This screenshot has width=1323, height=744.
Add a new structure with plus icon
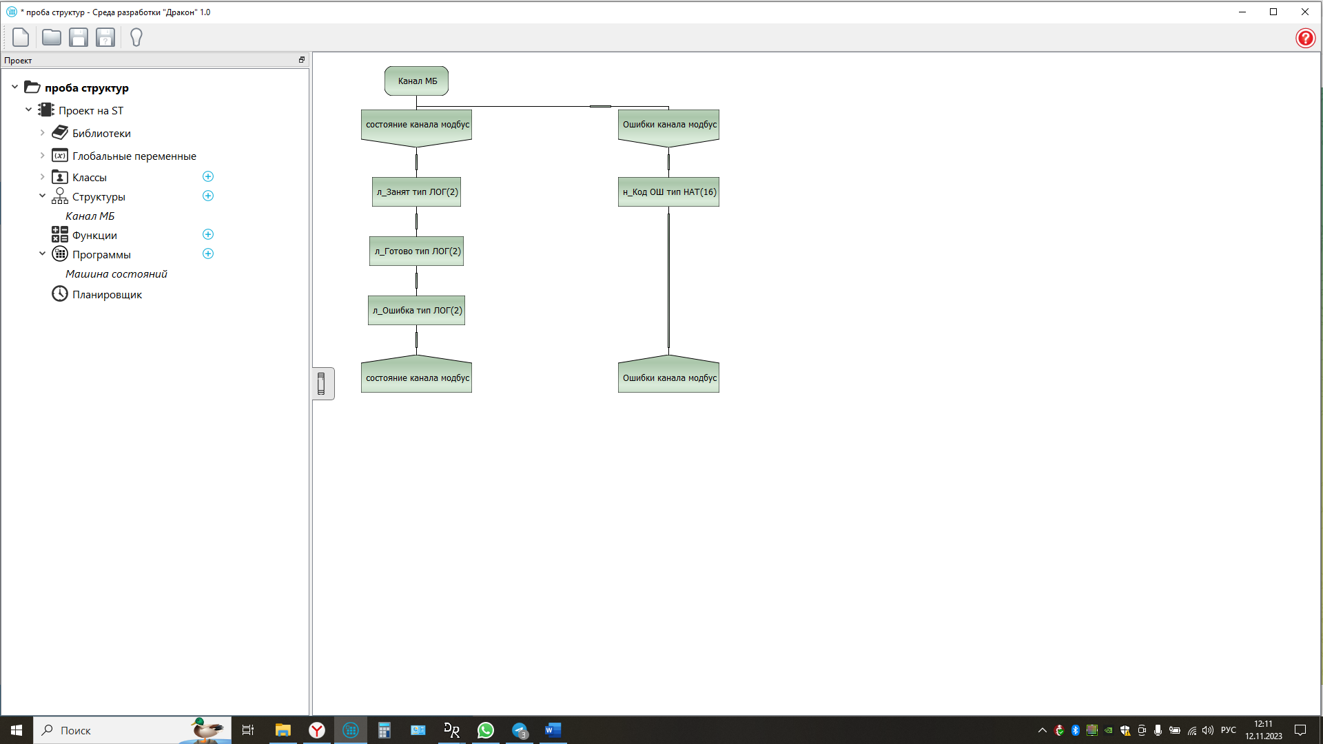tap(208, 196)
